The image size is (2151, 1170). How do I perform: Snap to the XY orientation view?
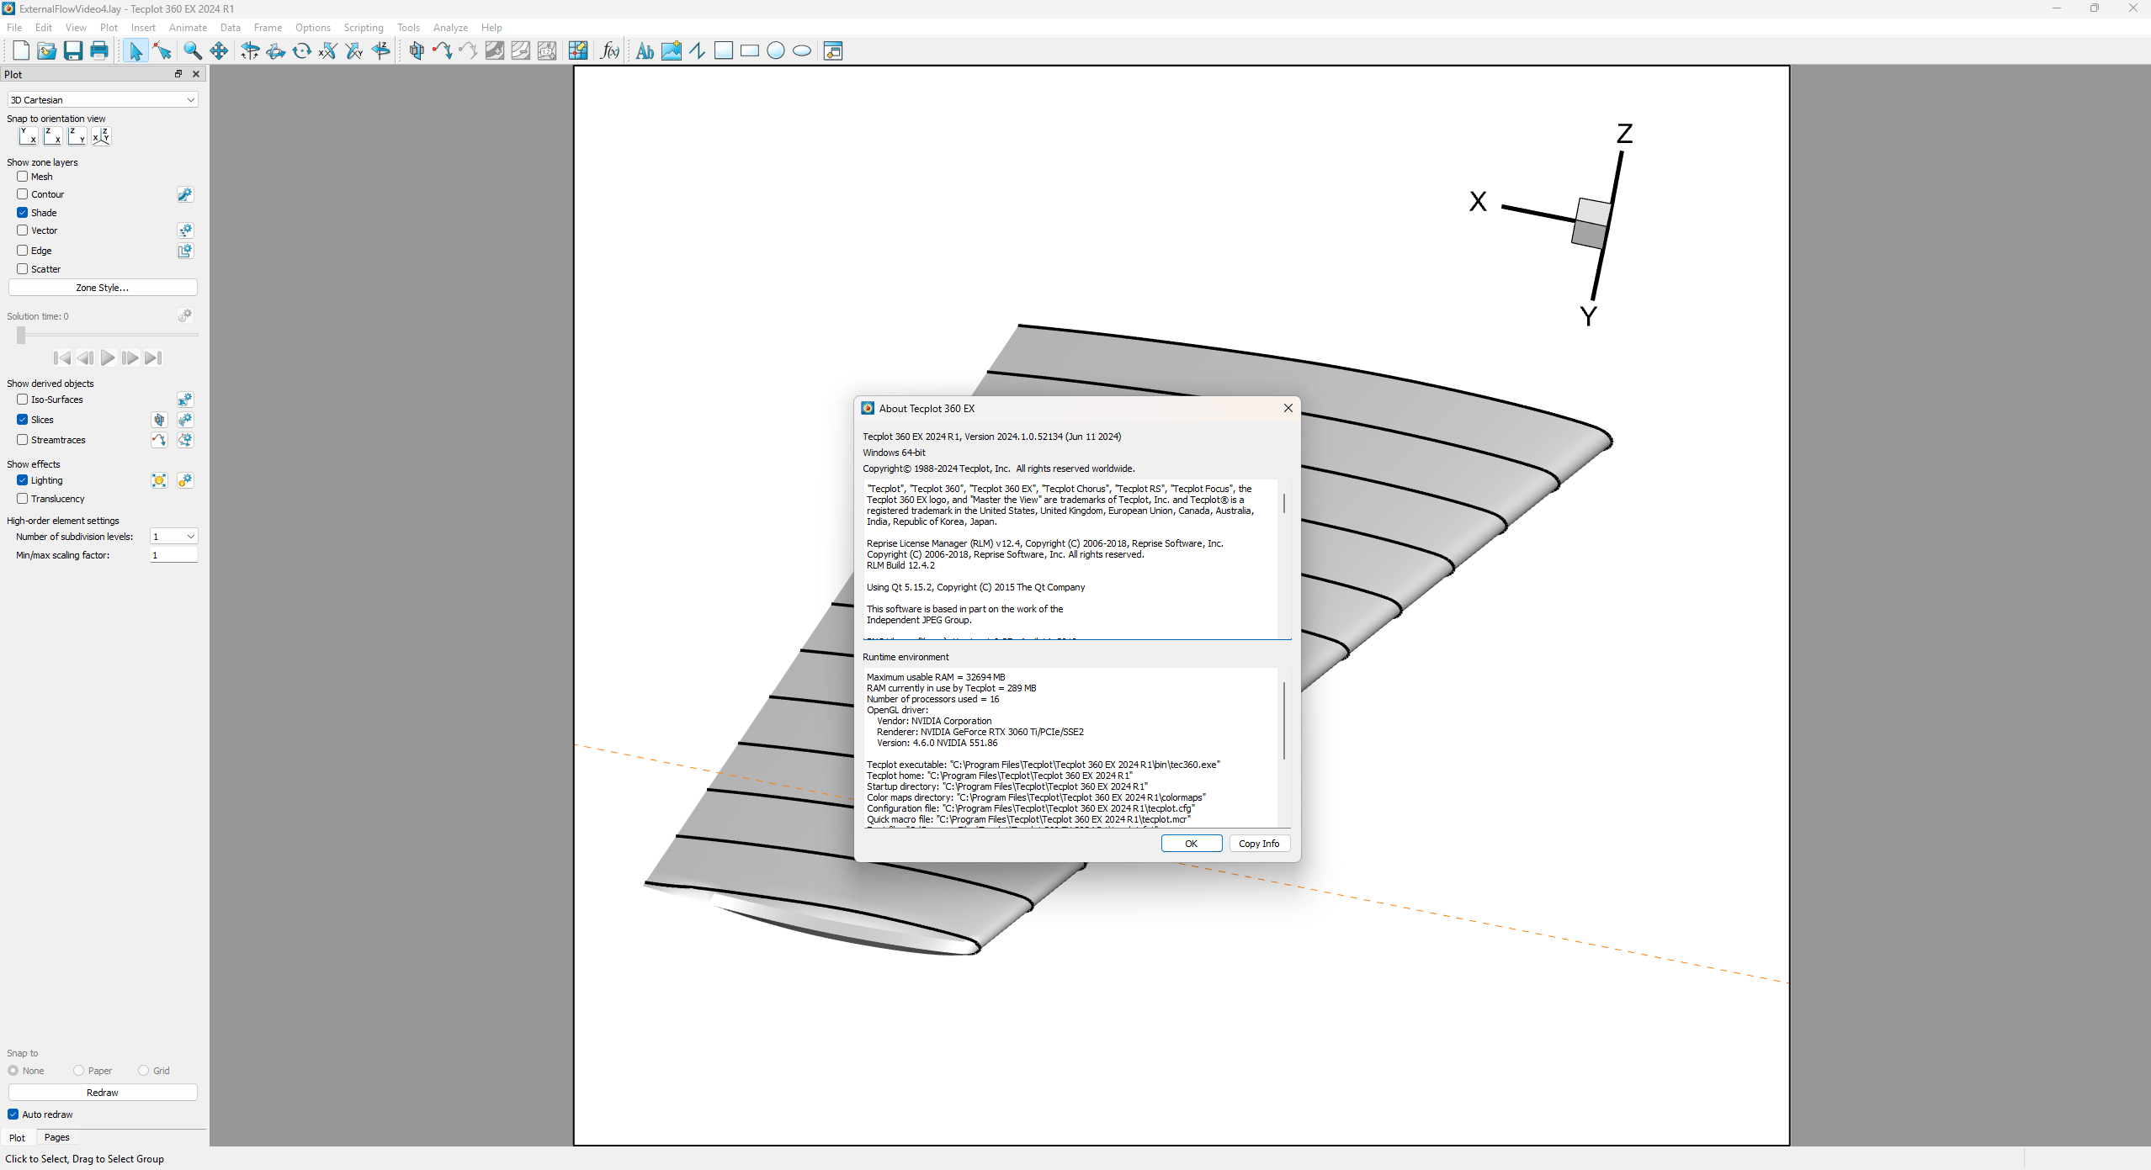28,135
